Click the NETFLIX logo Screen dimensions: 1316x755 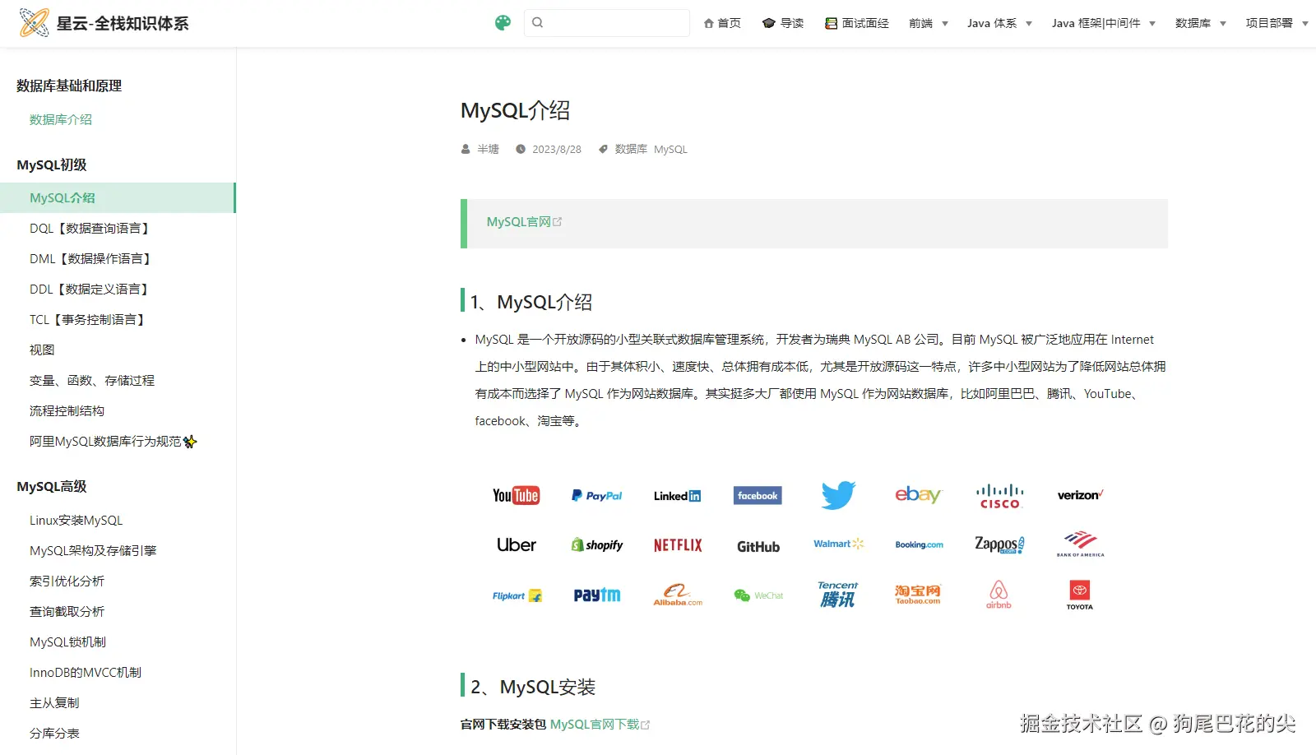pos(678,545)
